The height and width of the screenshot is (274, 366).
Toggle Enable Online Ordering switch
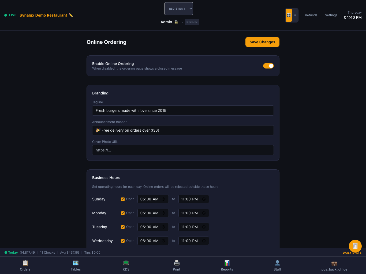point(268,66)
